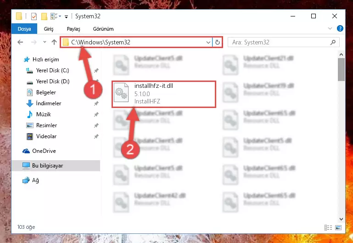Click the installhfz-it.dll gear file icon
Viewport: 353px width, 243px height.
coord(121,93)
